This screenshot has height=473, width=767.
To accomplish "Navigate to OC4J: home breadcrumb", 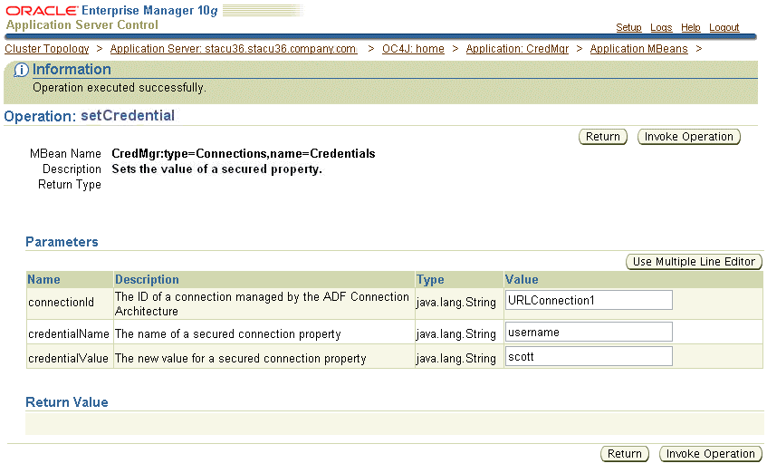I will pos(413,49).
